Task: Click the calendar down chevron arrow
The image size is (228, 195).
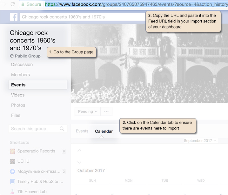Action: pyautogui.click(x=79, y=162)
